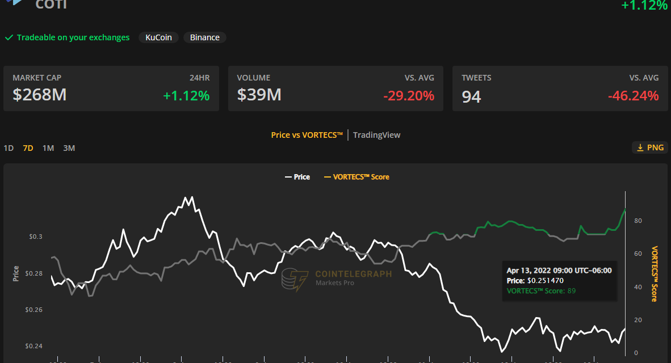
Task: Toggle the VORTECS™ Score legend to hide it
Action: coord(357,176)
